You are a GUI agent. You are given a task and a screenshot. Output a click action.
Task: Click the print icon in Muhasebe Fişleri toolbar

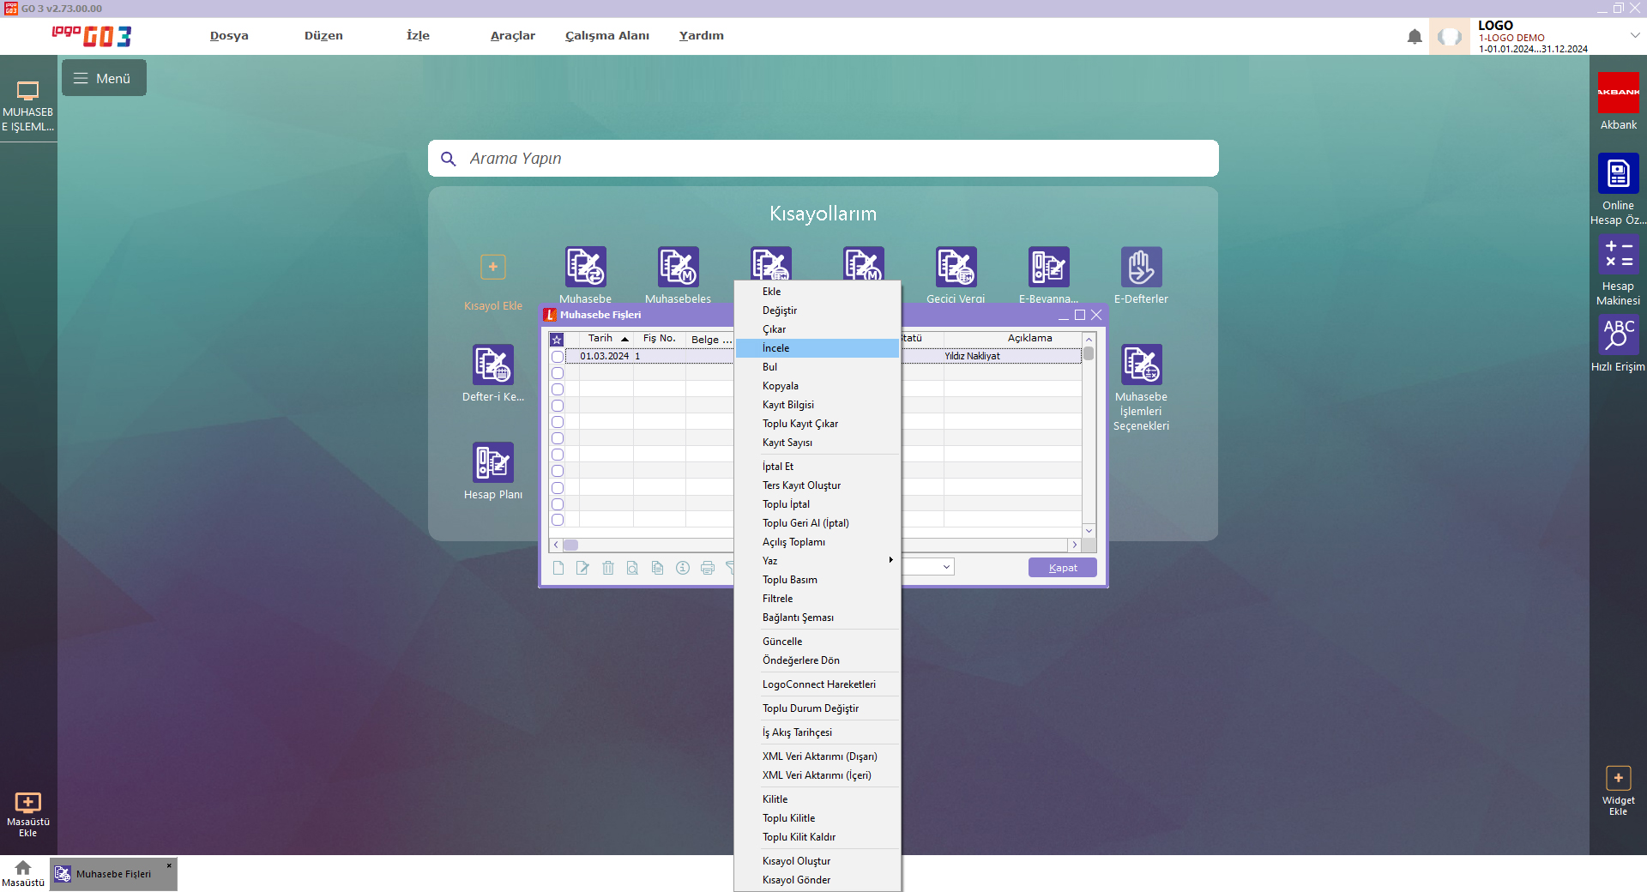[708, 568]
